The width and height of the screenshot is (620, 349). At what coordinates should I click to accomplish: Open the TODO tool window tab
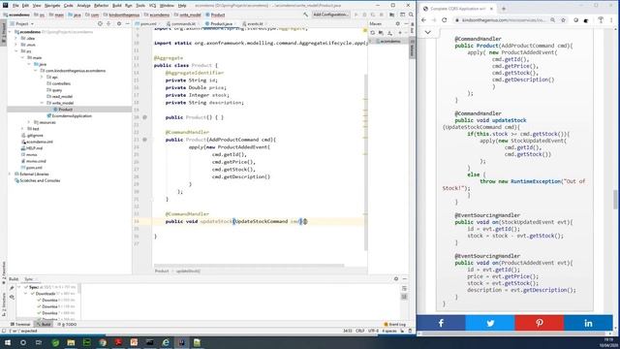coord(67,325)
